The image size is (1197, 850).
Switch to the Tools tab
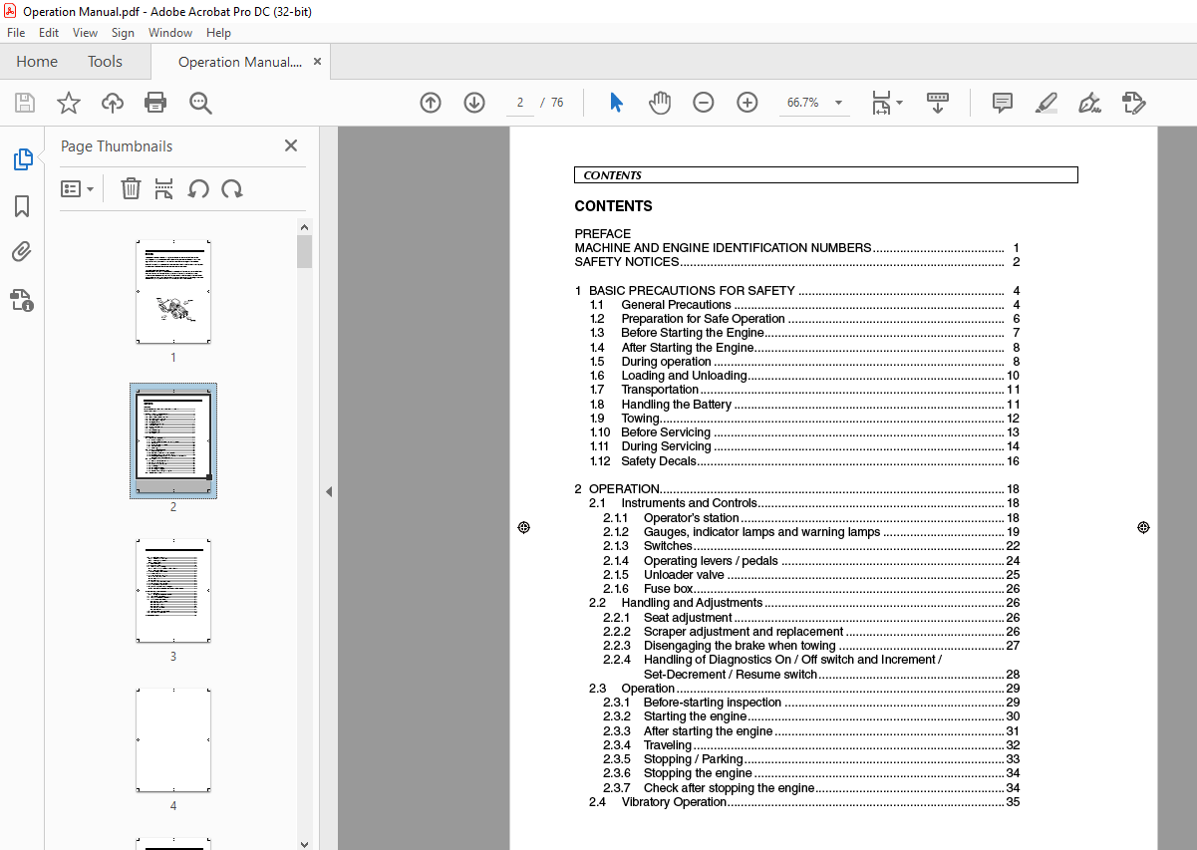[x=105, y=62]
